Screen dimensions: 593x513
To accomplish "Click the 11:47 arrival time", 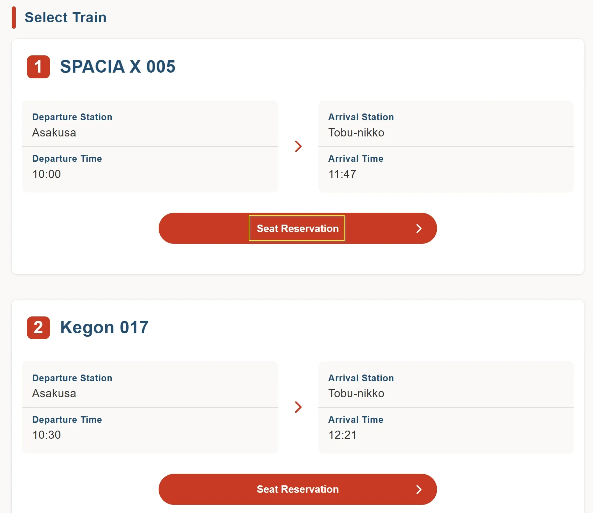I will 342,174.
